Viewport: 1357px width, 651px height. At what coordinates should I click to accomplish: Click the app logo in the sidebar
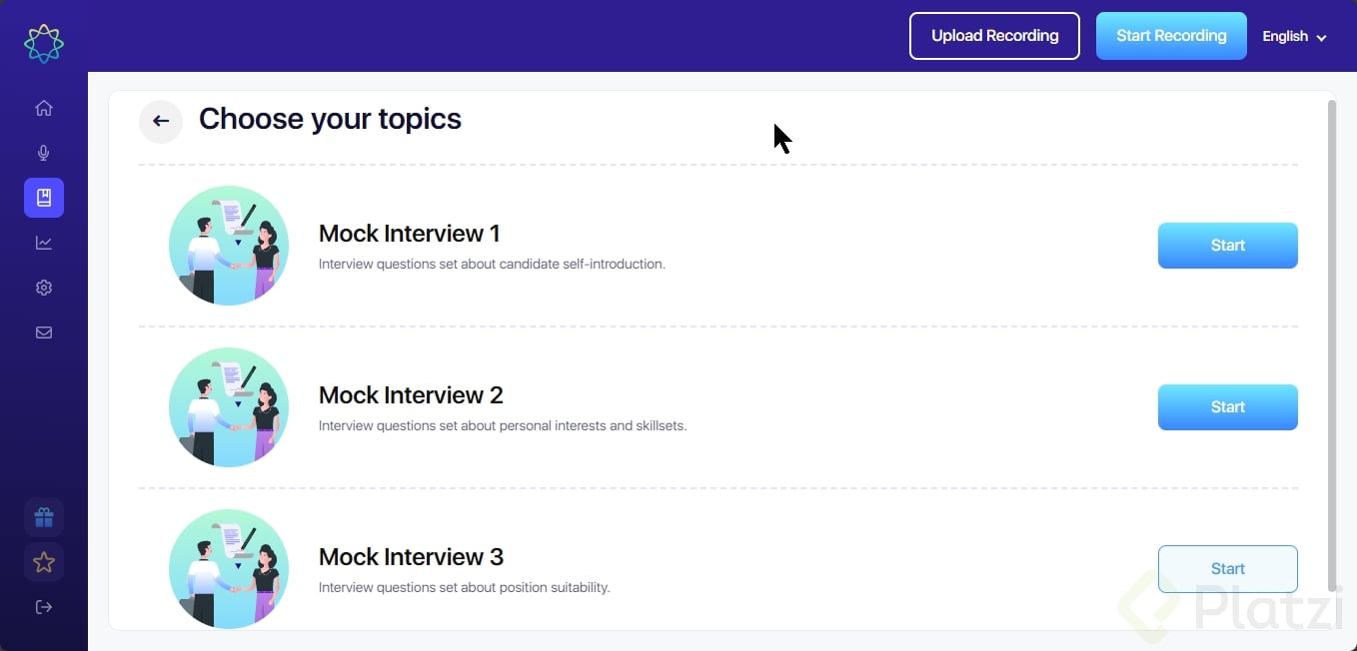[x=44, y=44]
